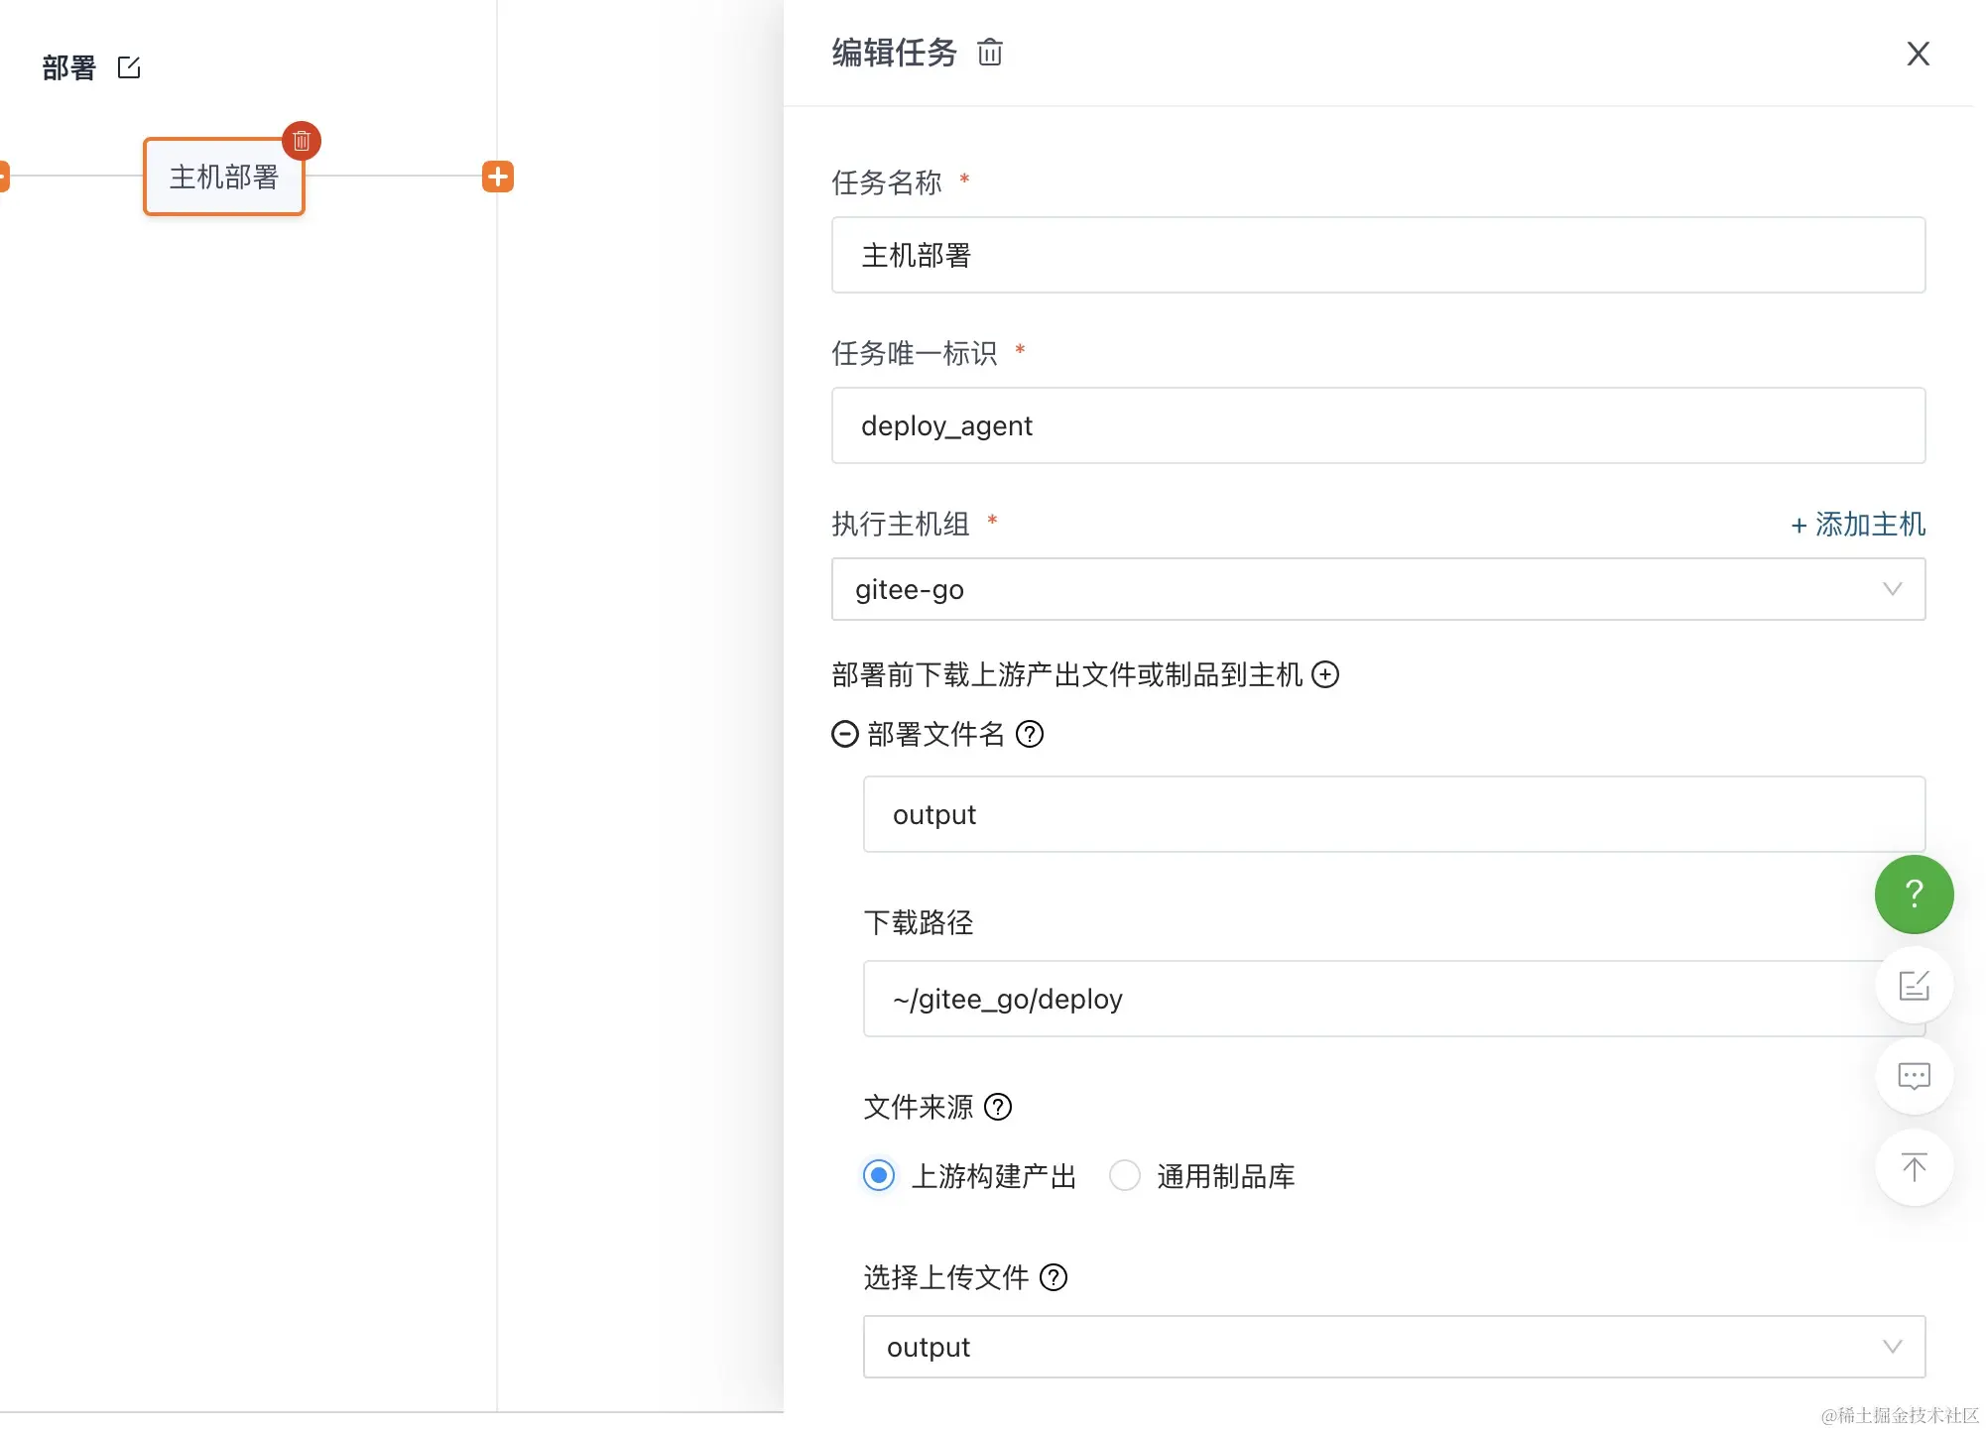Click the back-to-top arrow icon

(x=1914, y=1167)
